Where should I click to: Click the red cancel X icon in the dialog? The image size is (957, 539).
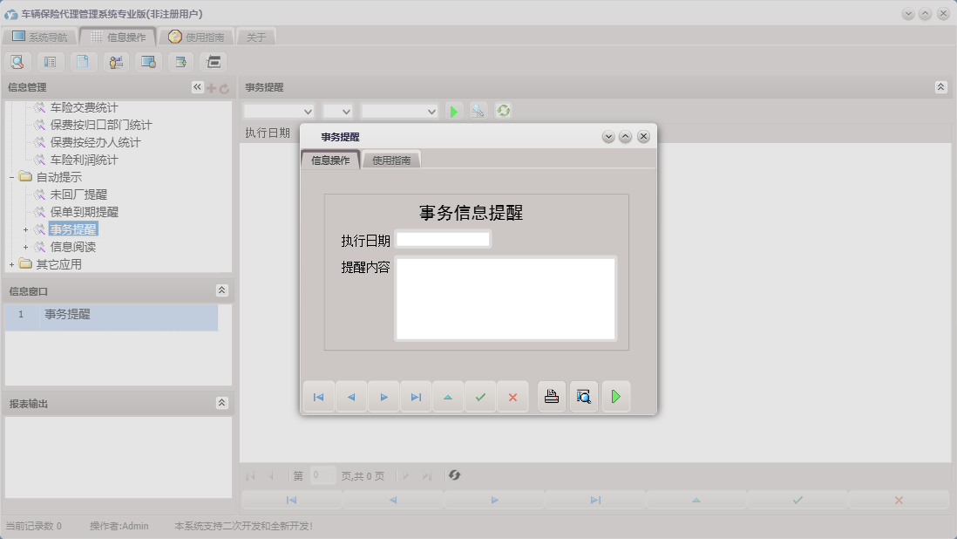click(512, 396)
